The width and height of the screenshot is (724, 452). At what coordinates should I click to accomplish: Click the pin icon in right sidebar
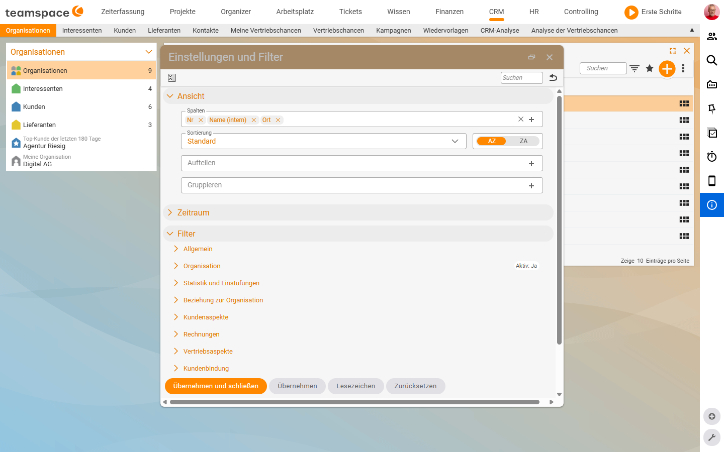[712, 108]
